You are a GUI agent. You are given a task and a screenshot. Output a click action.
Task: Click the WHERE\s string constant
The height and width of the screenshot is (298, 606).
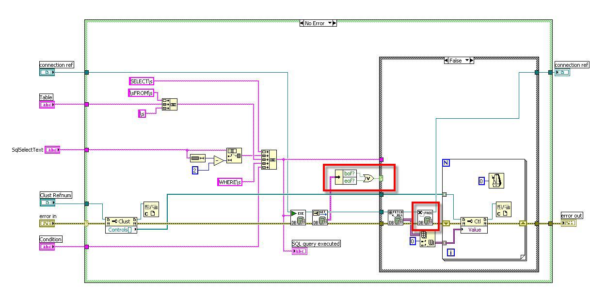coord(230,182)
